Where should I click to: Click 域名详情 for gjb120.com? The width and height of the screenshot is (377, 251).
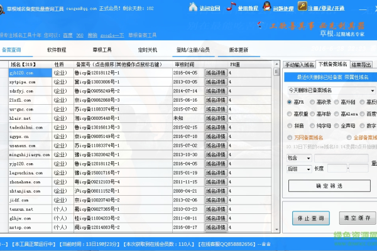[215, 73]
